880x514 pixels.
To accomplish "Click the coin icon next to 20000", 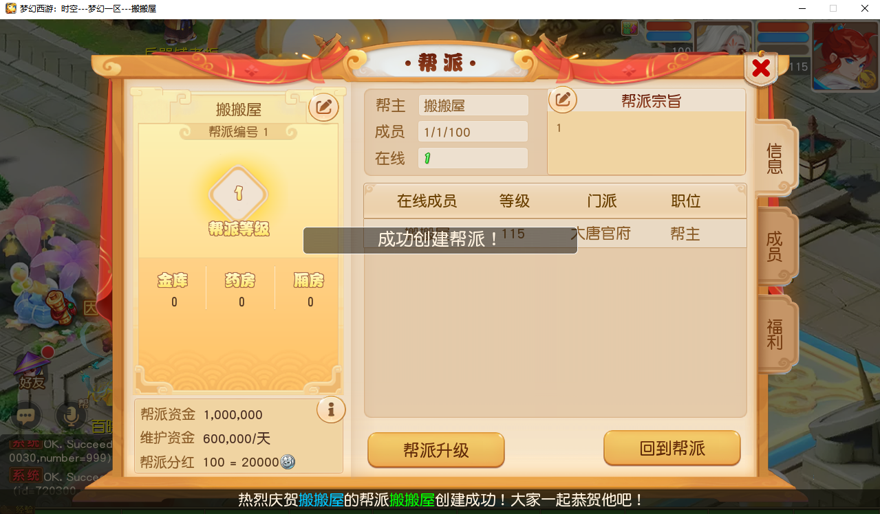I will point(288,462).
